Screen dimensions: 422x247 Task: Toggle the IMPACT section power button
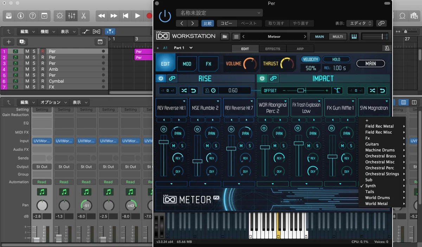(262, 78)
